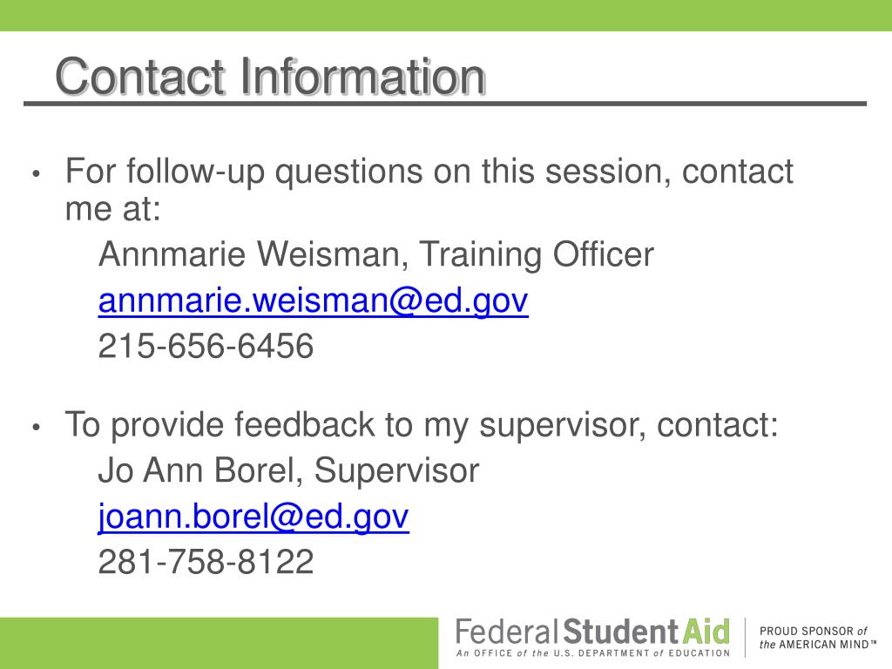Open the annmarie.weisman@ed.gov email link
The width and height of the screenshot is (892, 669).
tap(313, 301)
